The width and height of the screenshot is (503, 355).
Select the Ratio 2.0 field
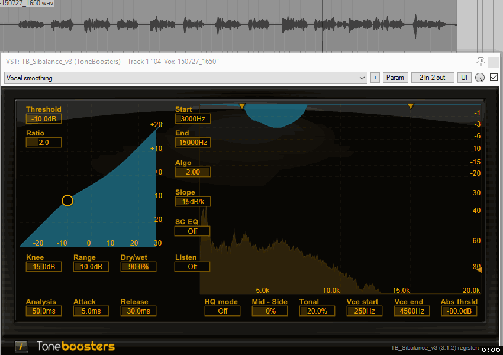coord(44,143)
